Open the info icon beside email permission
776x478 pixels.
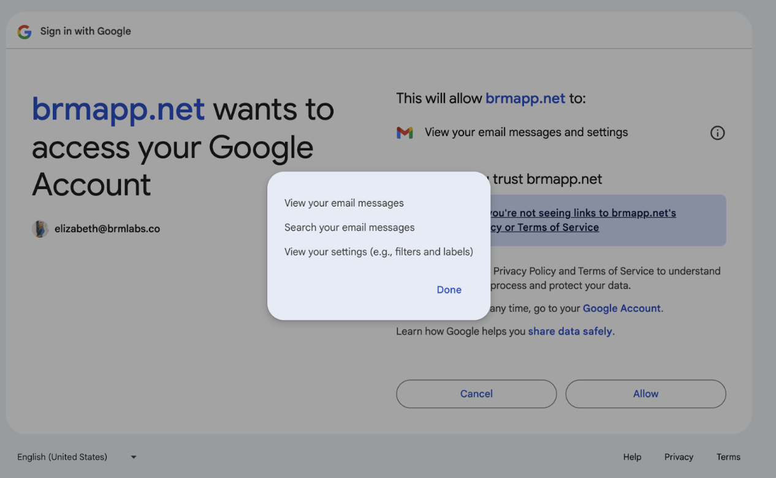pyautogui.click(x=717, y=133)
